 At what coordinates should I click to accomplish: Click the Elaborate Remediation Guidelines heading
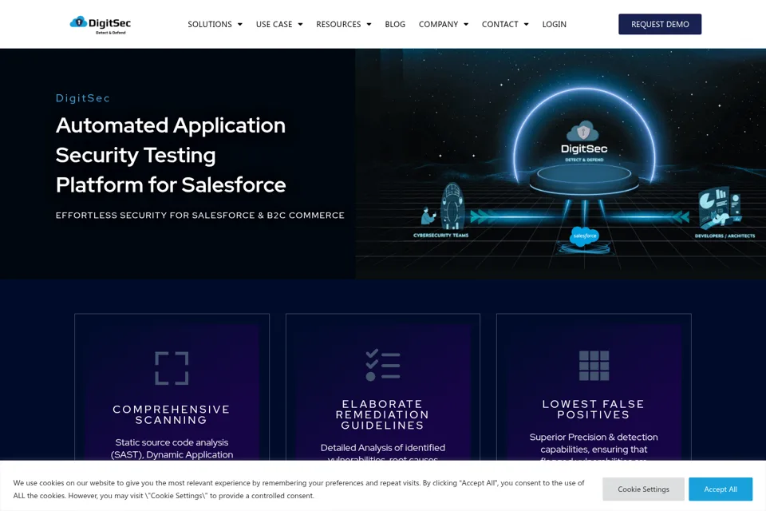382,414
